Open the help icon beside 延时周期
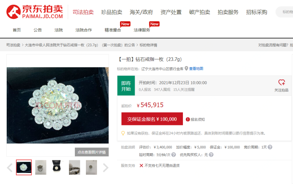The image size is (293, 184). [173, 155]
